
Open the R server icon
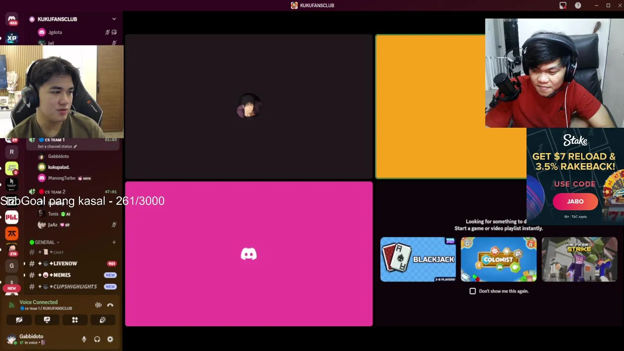(12, 152)
